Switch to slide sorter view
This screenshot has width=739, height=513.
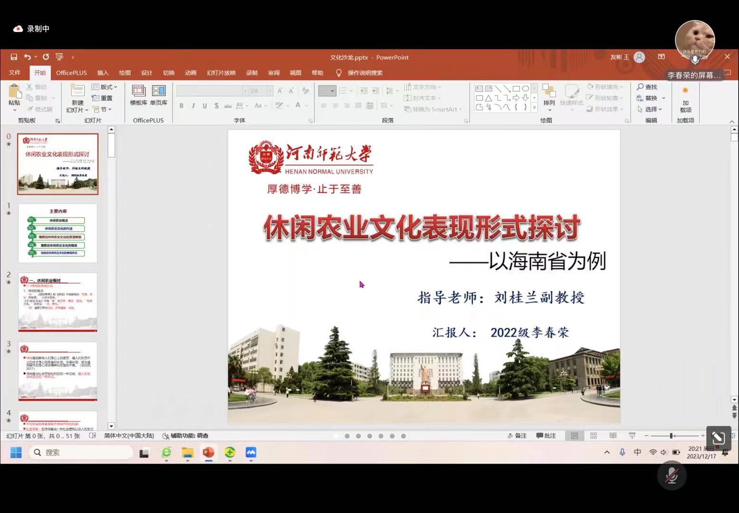click(x=593, y=436)
